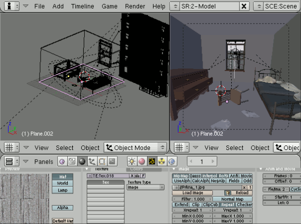The height and width of the screenshot is (224, 301).
Task: Open the SR:2-Model screen browse arrows
Action: [x=175, y=6]
